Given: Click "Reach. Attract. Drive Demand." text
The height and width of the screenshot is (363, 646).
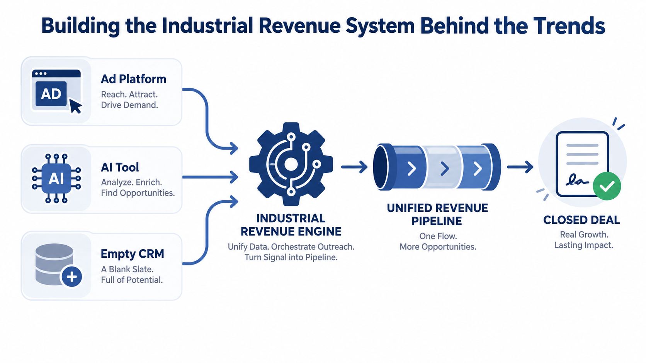Looking at the screenshot, I should tap(129, 100).
